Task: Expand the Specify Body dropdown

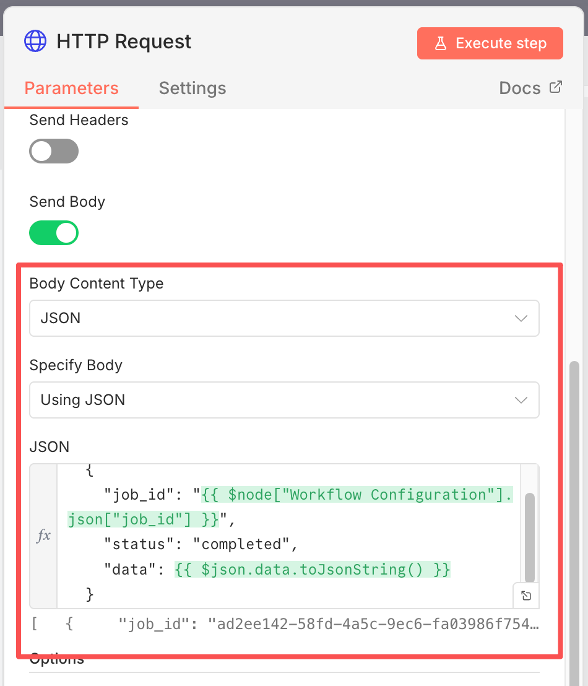Action: [284, 400]
